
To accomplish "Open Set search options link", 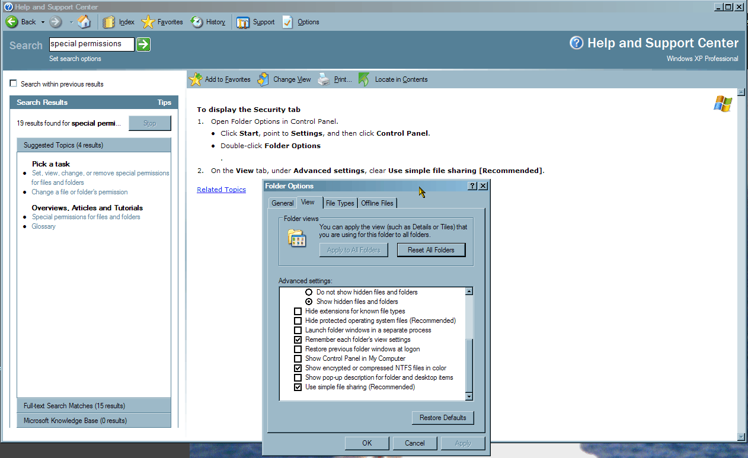I will 75,59.
